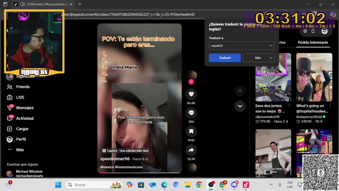The width and height of the screenshot is (339, 191).
Task: Click Traducir button in translate popup
Action: click(x=225, y=58)
